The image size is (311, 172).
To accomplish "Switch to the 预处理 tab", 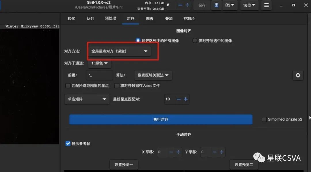I will 110,19.
